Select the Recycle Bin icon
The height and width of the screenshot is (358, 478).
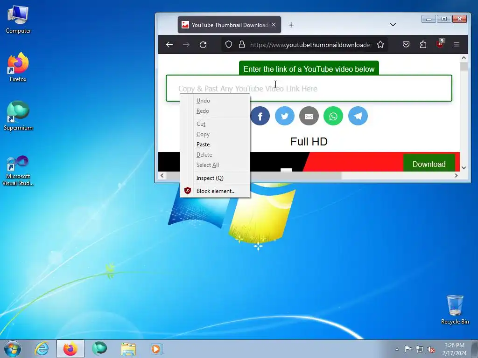[455, 310]
